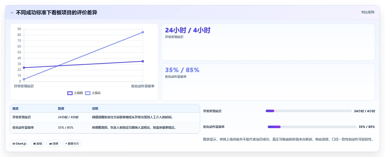385x157 pixels.
Task: Click the y-axis value 90
Action: tap(19, 29)
